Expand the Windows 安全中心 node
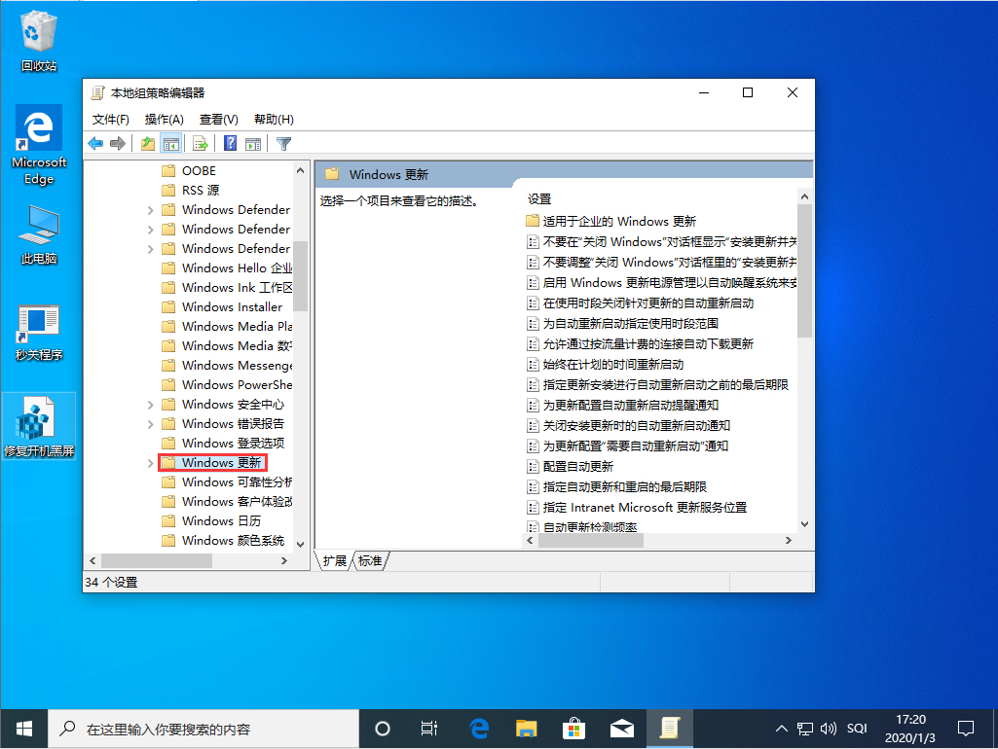Viewport: 998px width, 749px height. point(153,404)
